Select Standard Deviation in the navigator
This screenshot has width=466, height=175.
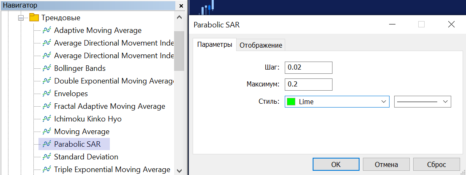86,156
